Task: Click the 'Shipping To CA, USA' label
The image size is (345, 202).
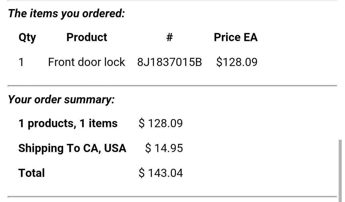Action: point(72,148)
